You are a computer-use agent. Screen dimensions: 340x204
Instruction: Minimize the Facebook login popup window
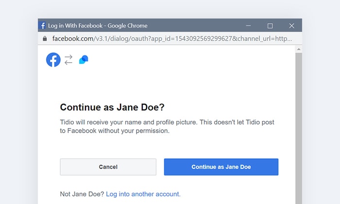[x=248, y=26]
